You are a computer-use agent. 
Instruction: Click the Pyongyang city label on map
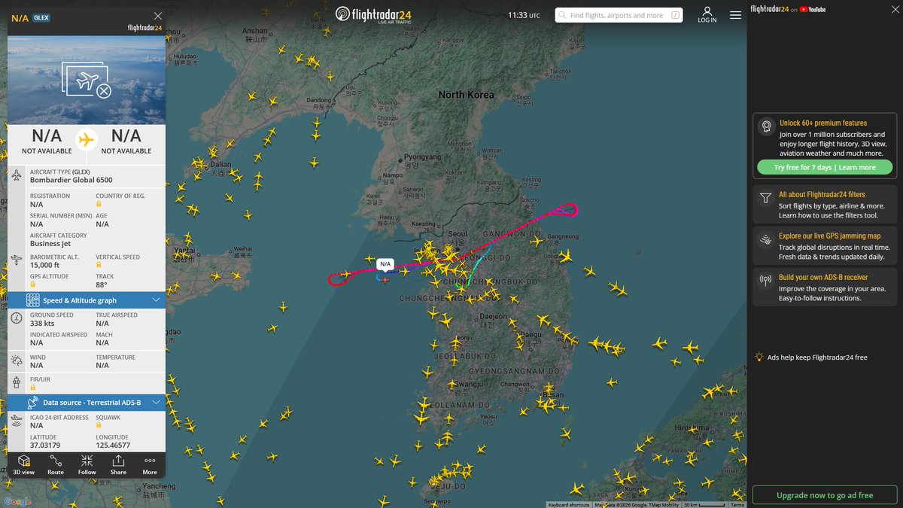(422, 157)
